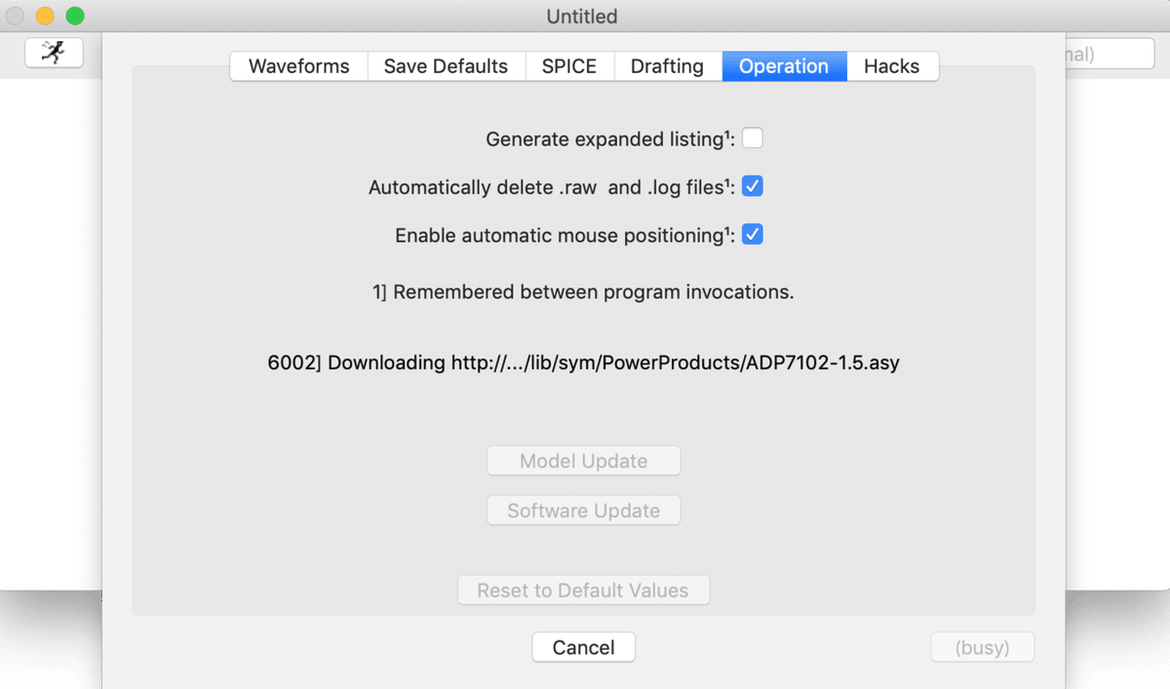Screen dimensions: 1170x689
Task: Select the SPICE tab
Action: [x=569, y=66]
